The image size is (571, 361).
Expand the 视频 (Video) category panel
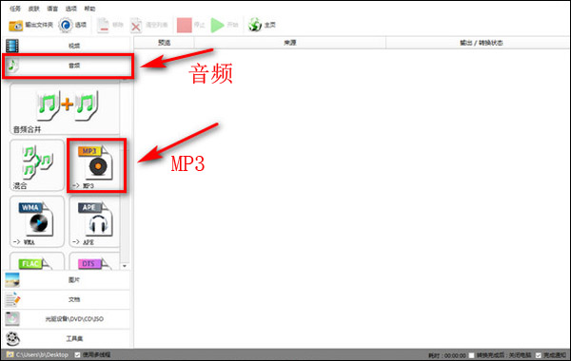[67, 46]
